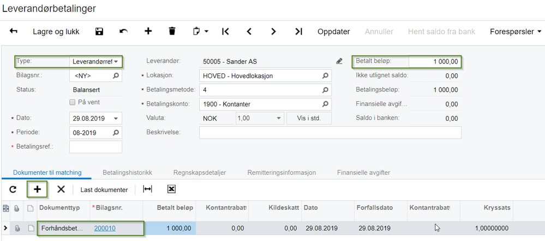
Task: Switch to Betalingshistorikk tab
Action: point(127,172)
